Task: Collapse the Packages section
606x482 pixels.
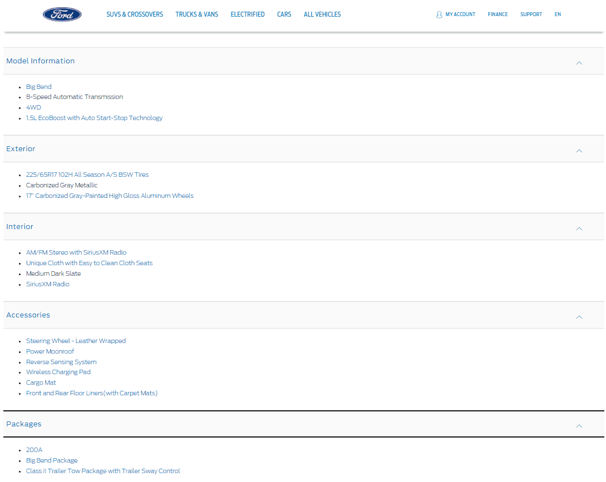Action: click(x=579, y=426)
